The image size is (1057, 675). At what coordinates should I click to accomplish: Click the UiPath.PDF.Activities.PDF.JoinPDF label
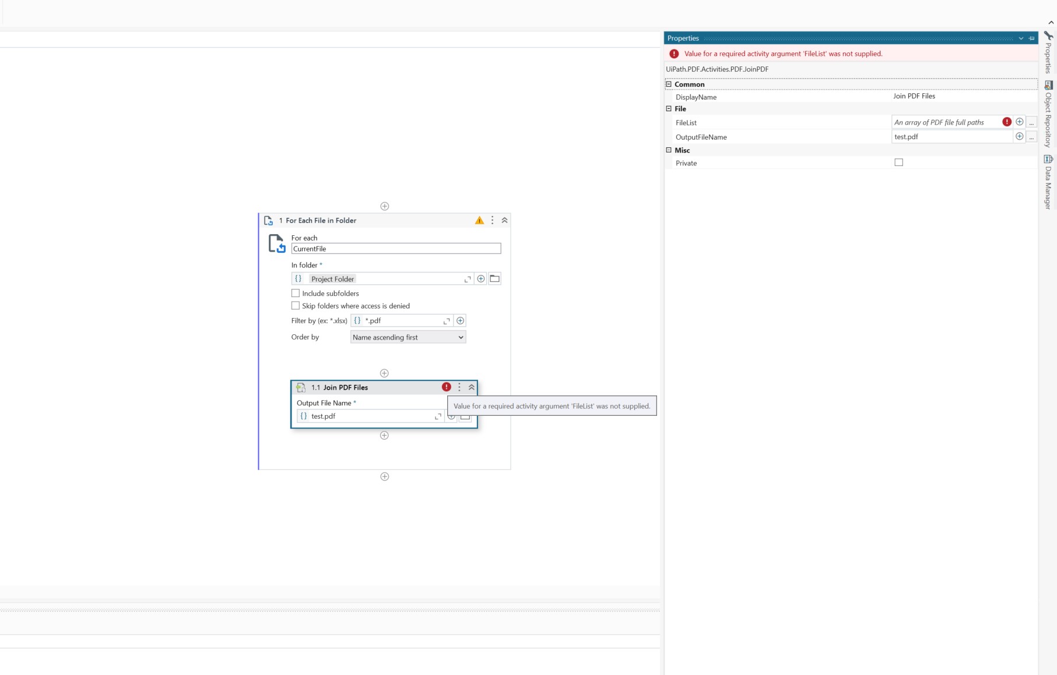(717, 69)
